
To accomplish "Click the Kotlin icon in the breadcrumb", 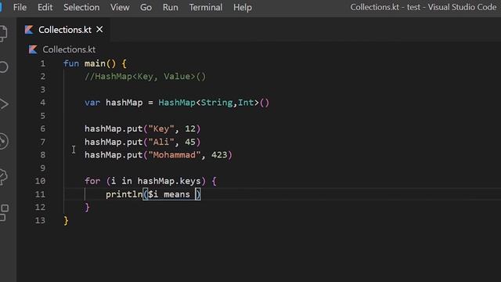I will 33,49.
